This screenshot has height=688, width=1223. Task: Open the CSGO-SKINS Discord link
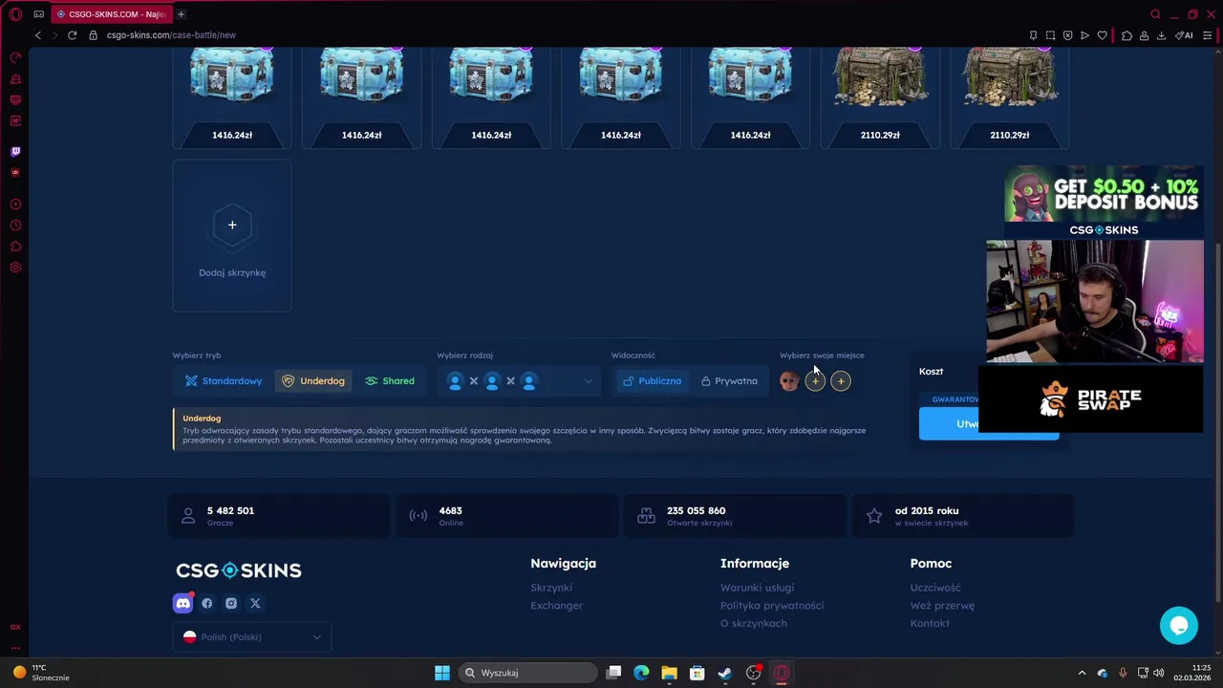pyautogui.click(x=182, y=603)
